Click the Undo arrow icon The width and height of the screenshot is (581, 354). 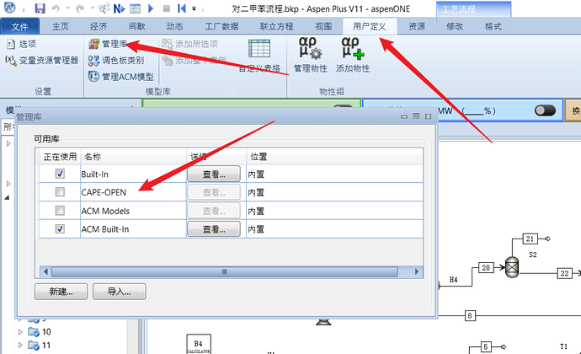[56, 8]
